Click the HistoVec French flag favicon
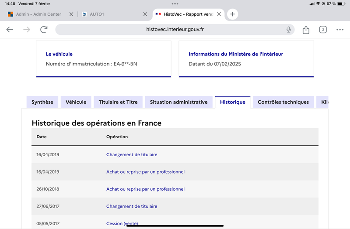Screen dimensions: 350x229 tap(158, 14)
